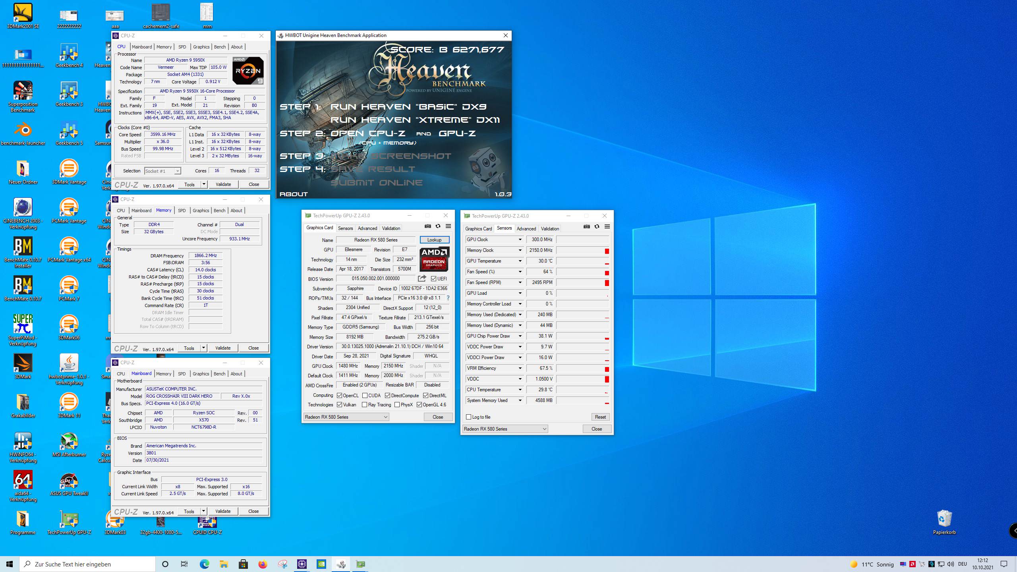
Task: Switch to Advanced tab in GPU-Z Graphics Card window
Action: coord(367,228)
